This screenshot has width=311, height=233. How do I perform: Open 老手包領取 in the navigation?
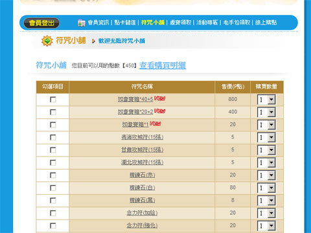(x=236, y=23)
